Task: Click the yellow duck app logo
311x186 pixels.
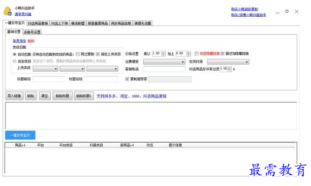Action: [8, 11]
